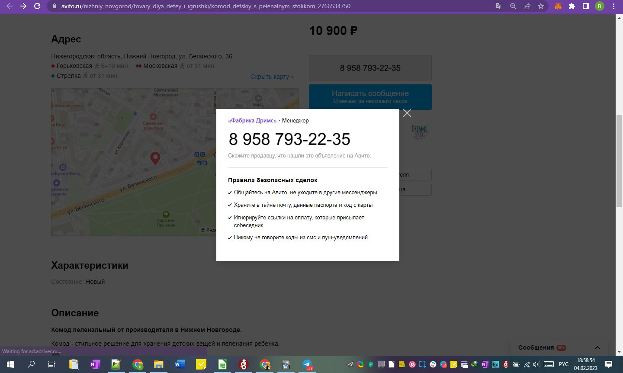Open LibreOffice Calc from the taskbar
This screenshot has width=623, height=373.
coord(222,364)
